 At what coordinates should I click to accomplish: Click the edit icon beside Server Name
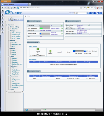tap(89, 25)
